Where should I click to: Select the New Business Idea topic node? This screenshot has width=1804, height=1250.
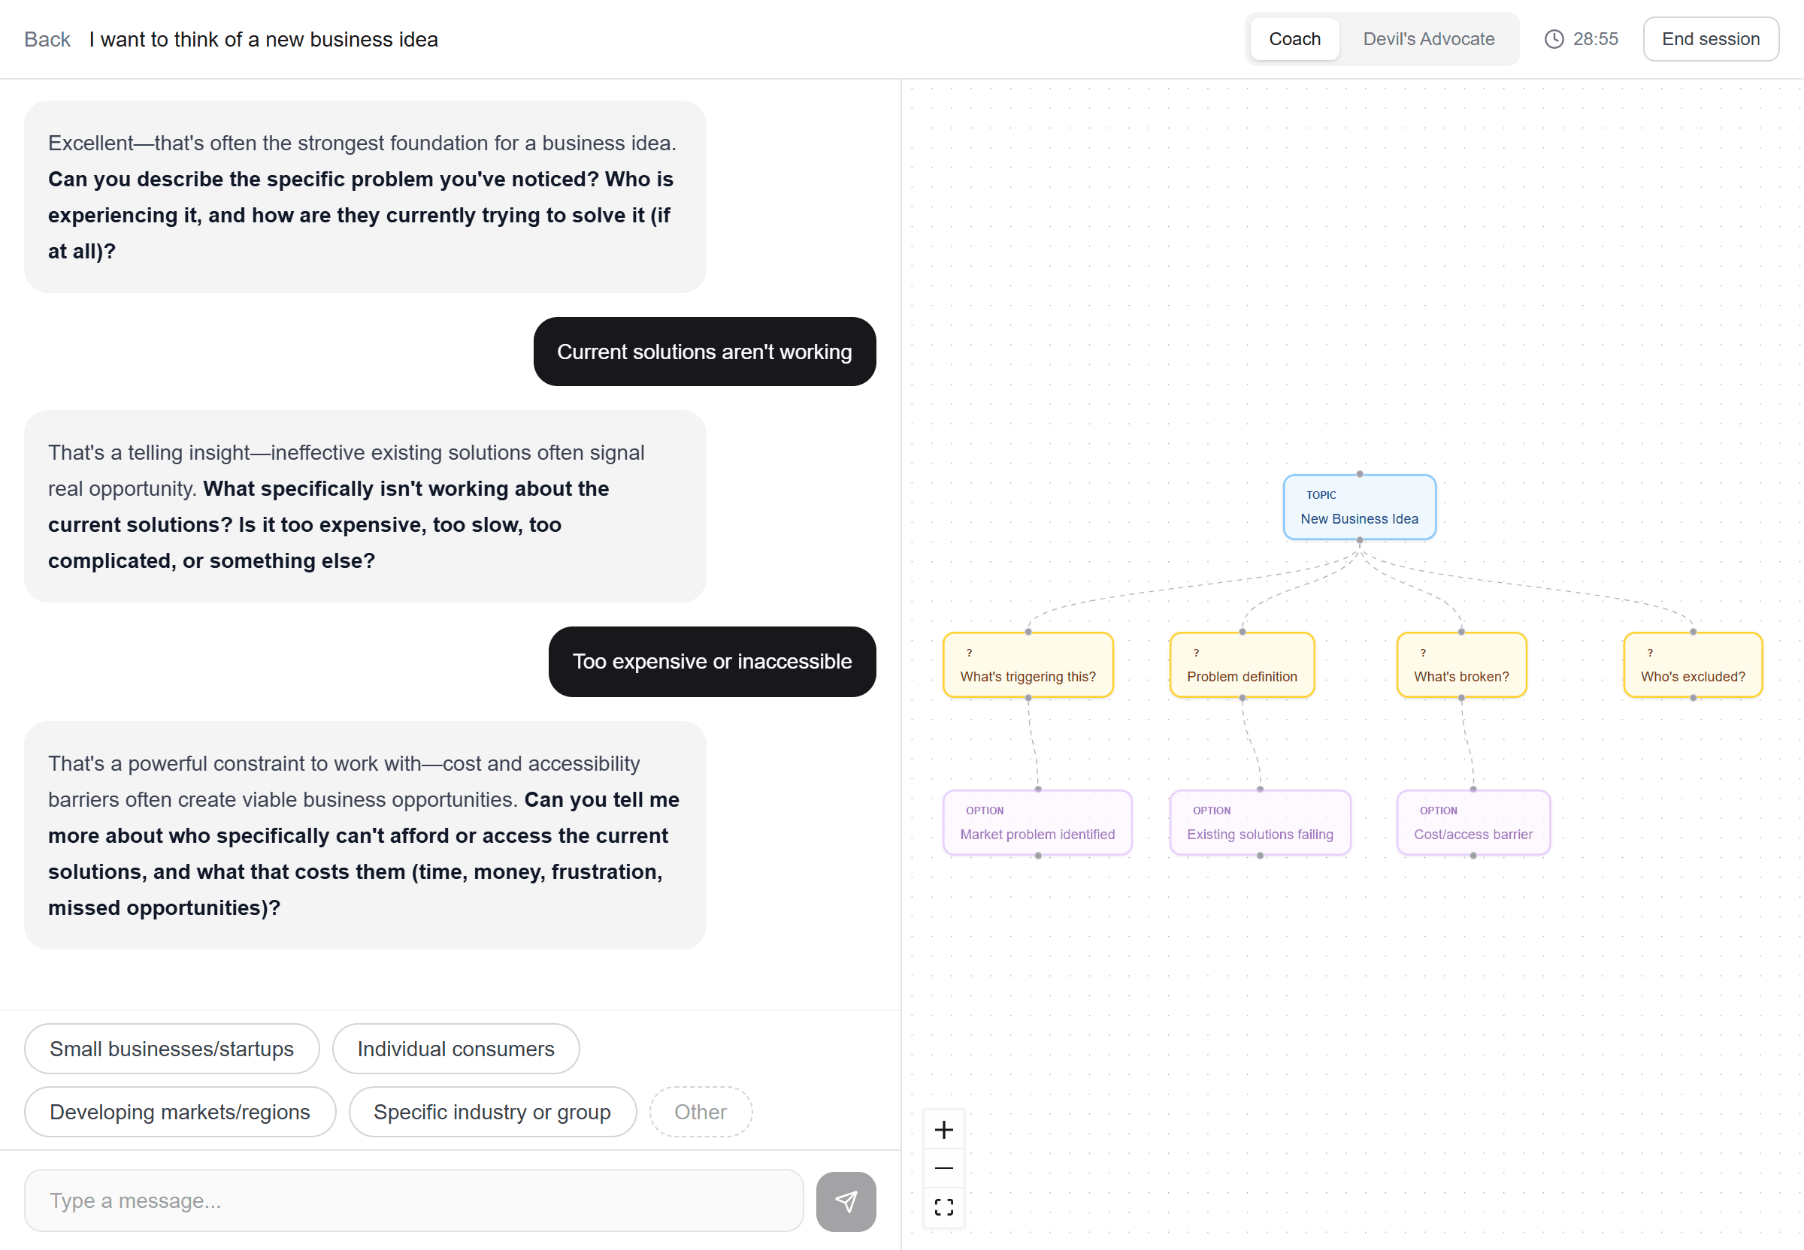[1360, 507]
